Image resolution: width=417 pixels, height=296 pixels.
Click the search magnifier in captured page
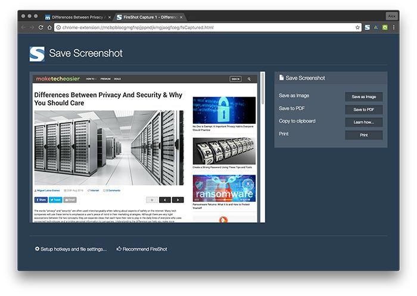pos(249,79)
